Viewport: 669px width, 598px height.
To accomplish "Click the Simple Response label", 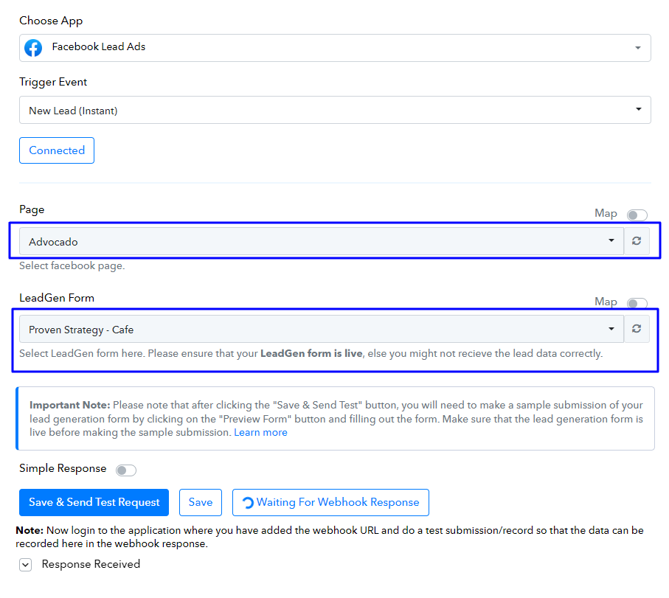I will click(63, 468).
